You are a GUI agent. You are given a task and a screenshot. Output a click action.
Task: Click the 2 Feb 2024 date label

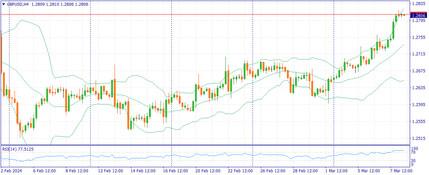tap(12, 171)
